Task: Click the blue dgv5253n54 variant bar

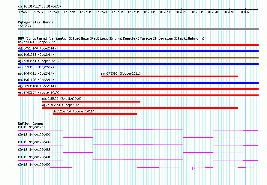Action: click(138, 64)
